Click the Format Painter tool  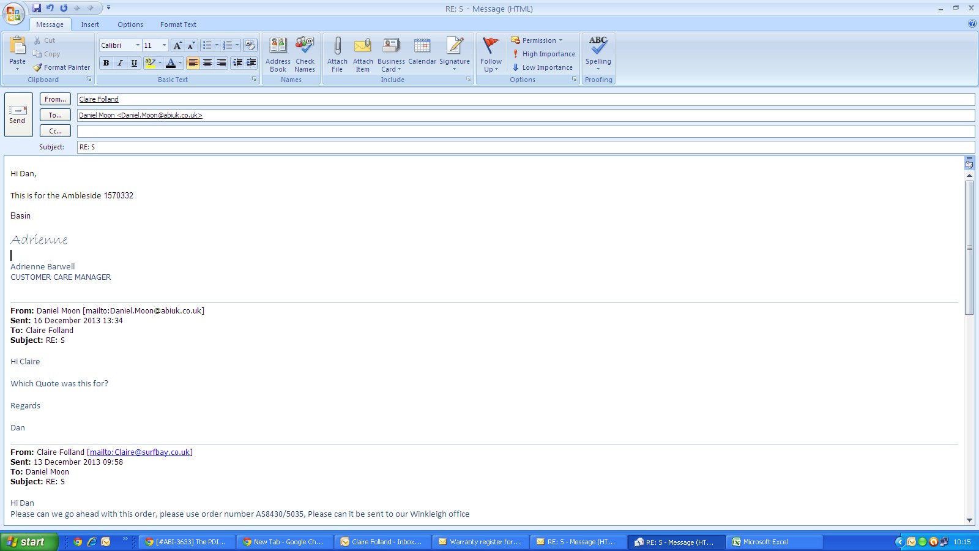pos(62,67)
